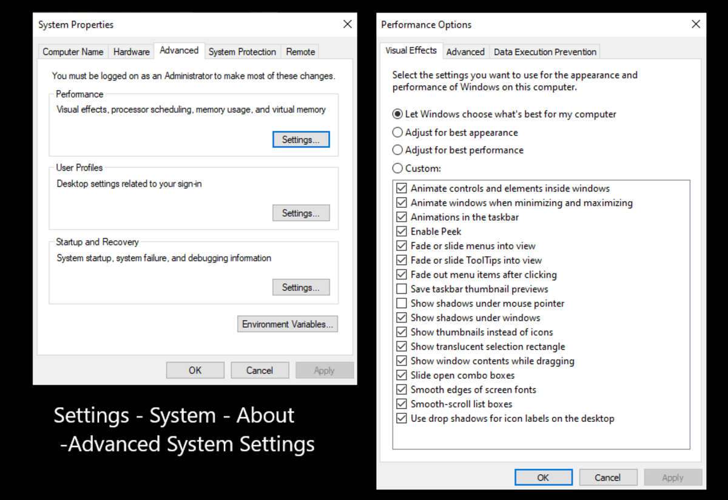Disable Animations in the taskbar

[401, 216]
